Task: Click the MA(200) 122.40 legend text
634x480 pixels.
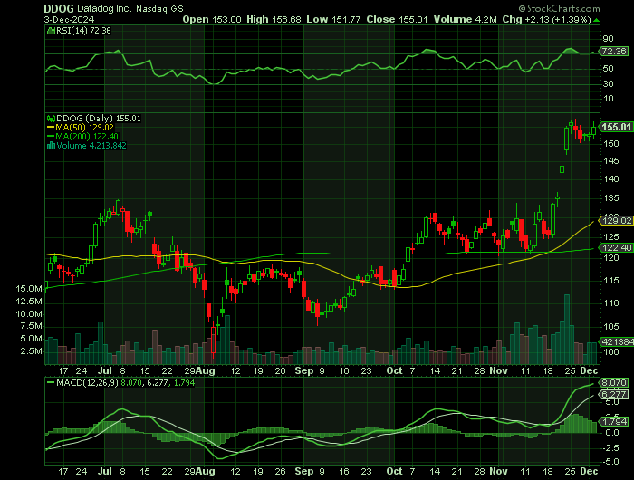Action: tap(87, 136)
